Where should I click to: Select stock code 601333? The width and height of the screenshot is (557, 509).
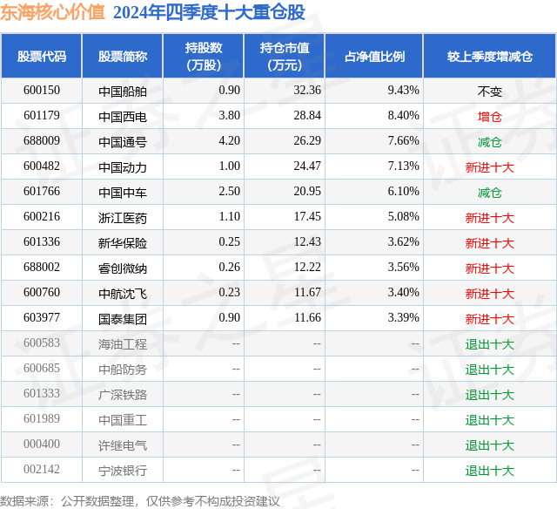pyautogui.click(x=42, y=393)
